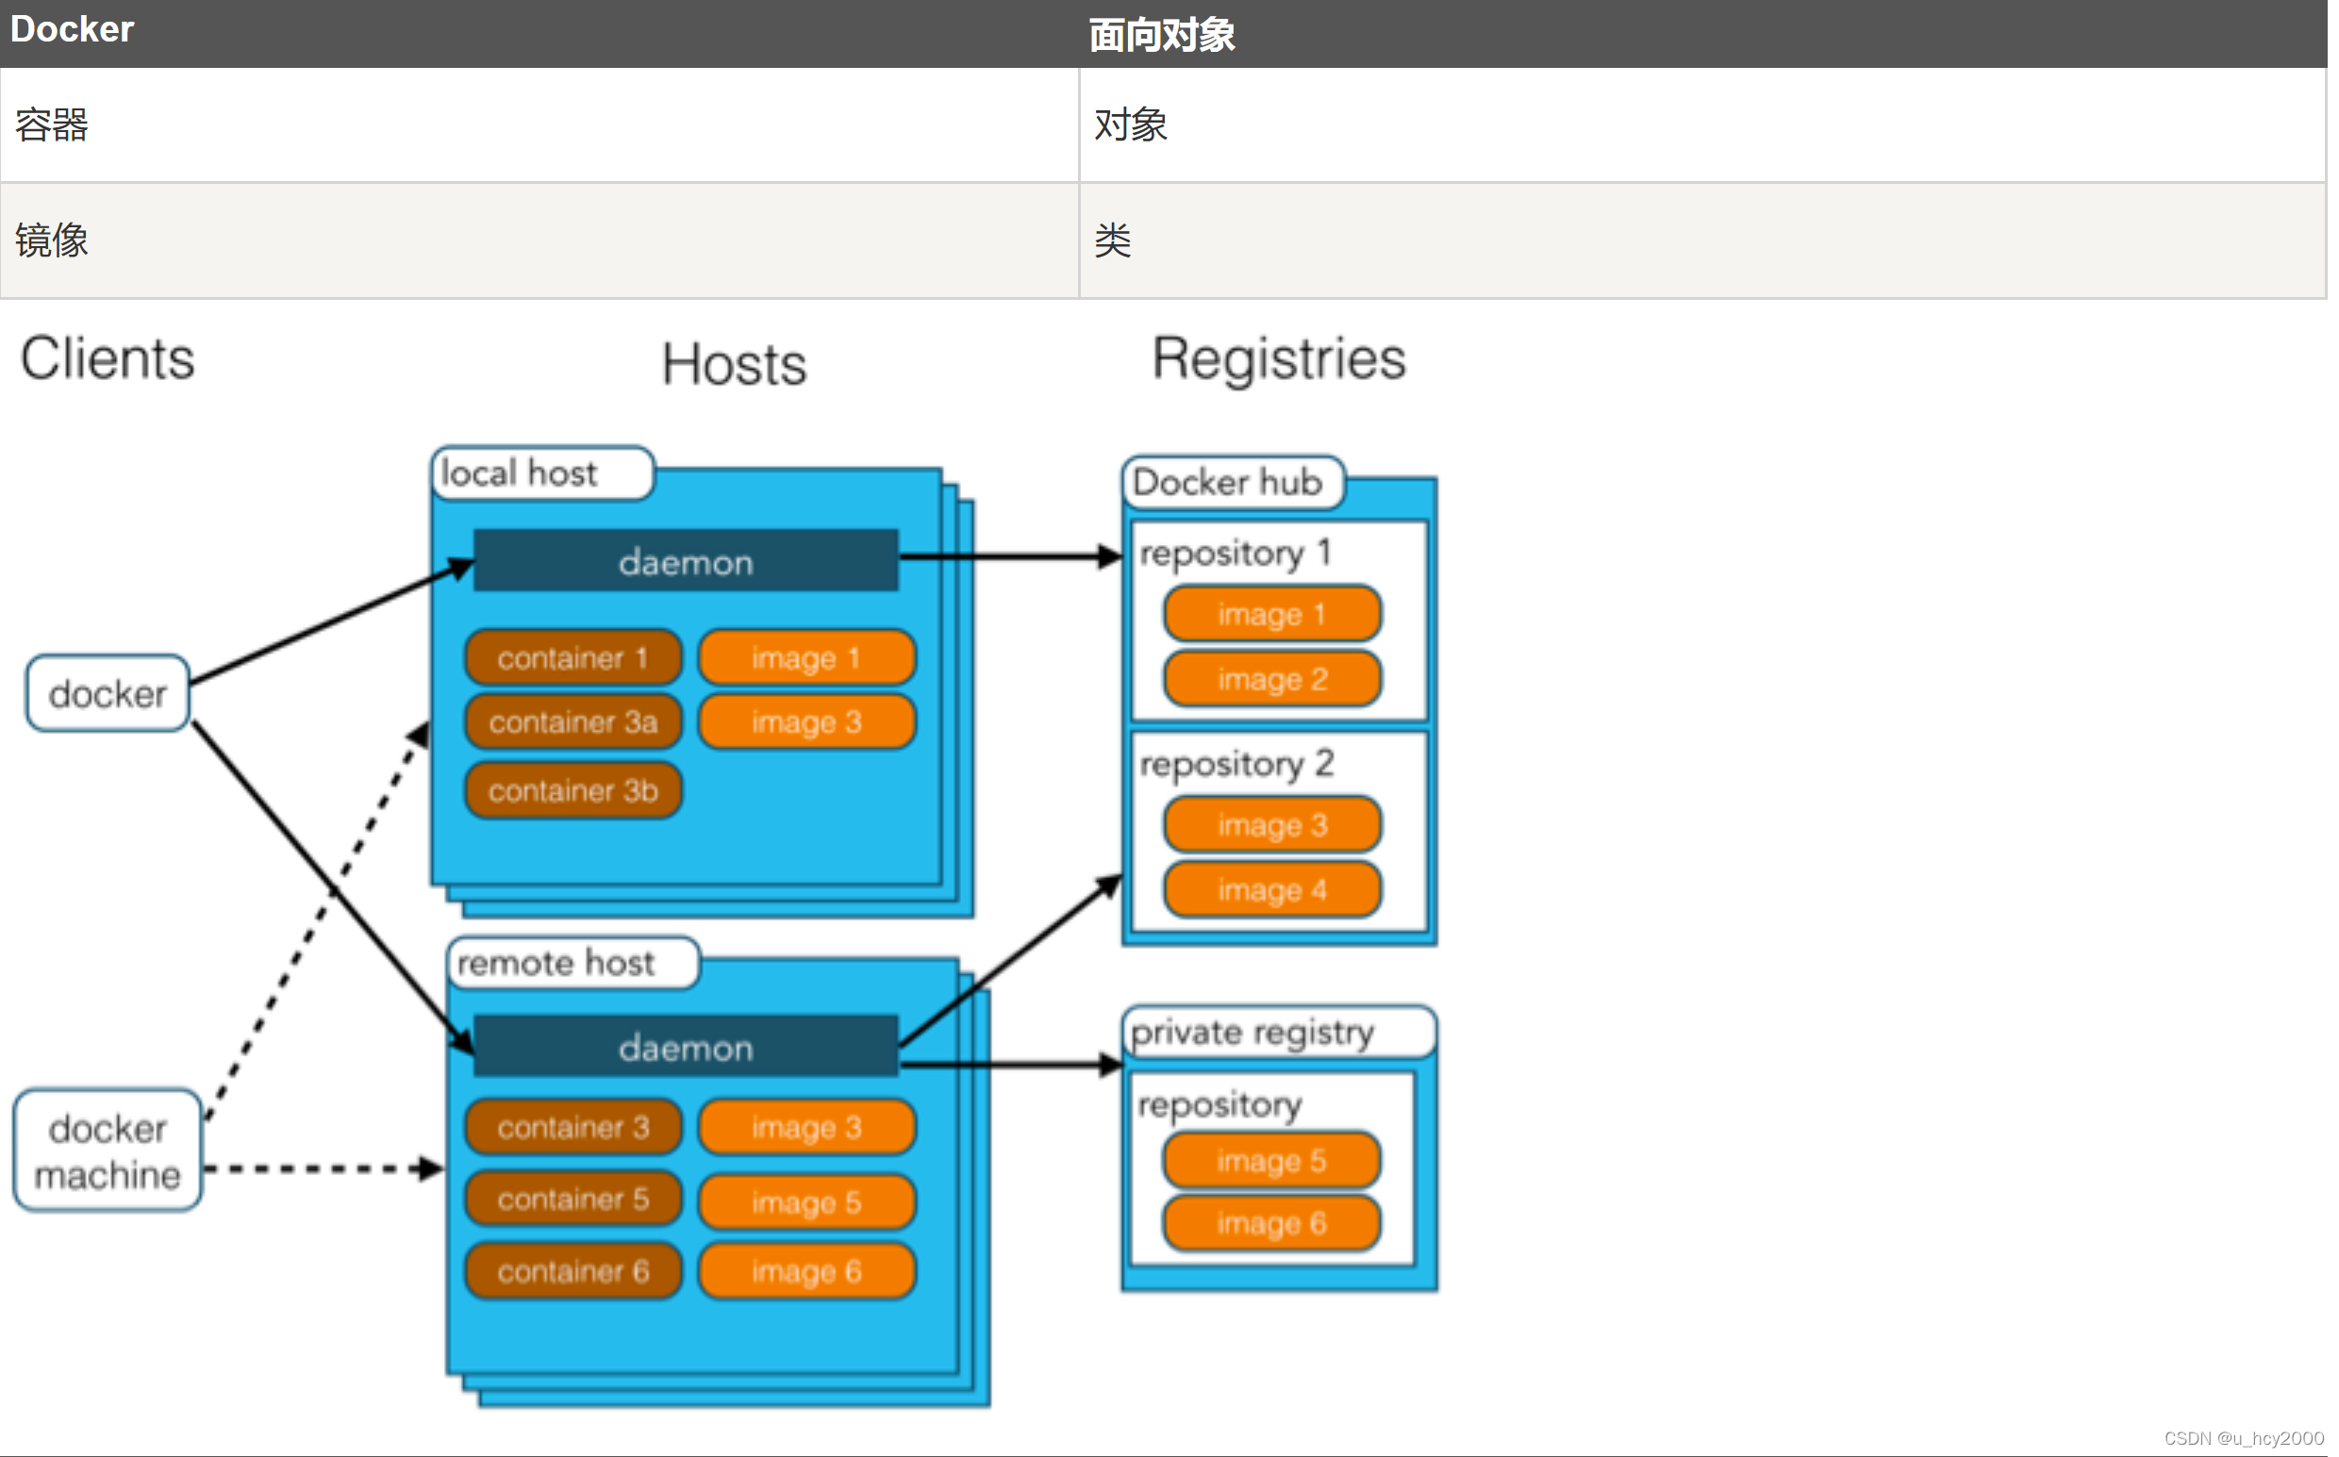Screen dimensions: 2339x1457
Task: Click 'image 5' inside private registry
Action: pyautogui.click(x=1272, y=1161)
